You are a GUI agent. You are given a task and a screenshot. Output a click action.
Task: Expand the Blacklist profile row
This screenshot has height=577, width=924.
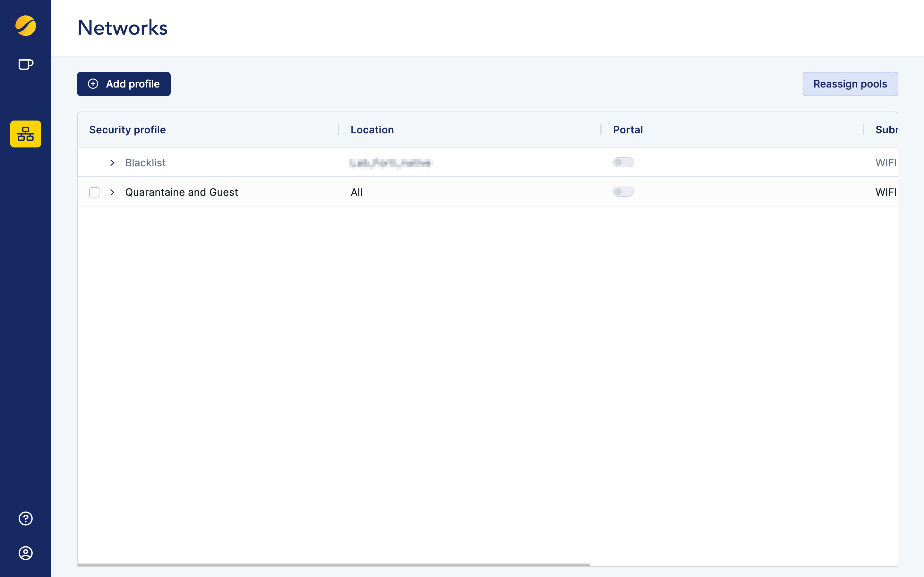112,163
